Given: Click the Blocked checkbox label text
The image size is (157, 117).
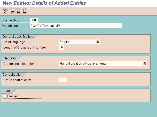Looking at the screenshot, I should tap(13, 96).
